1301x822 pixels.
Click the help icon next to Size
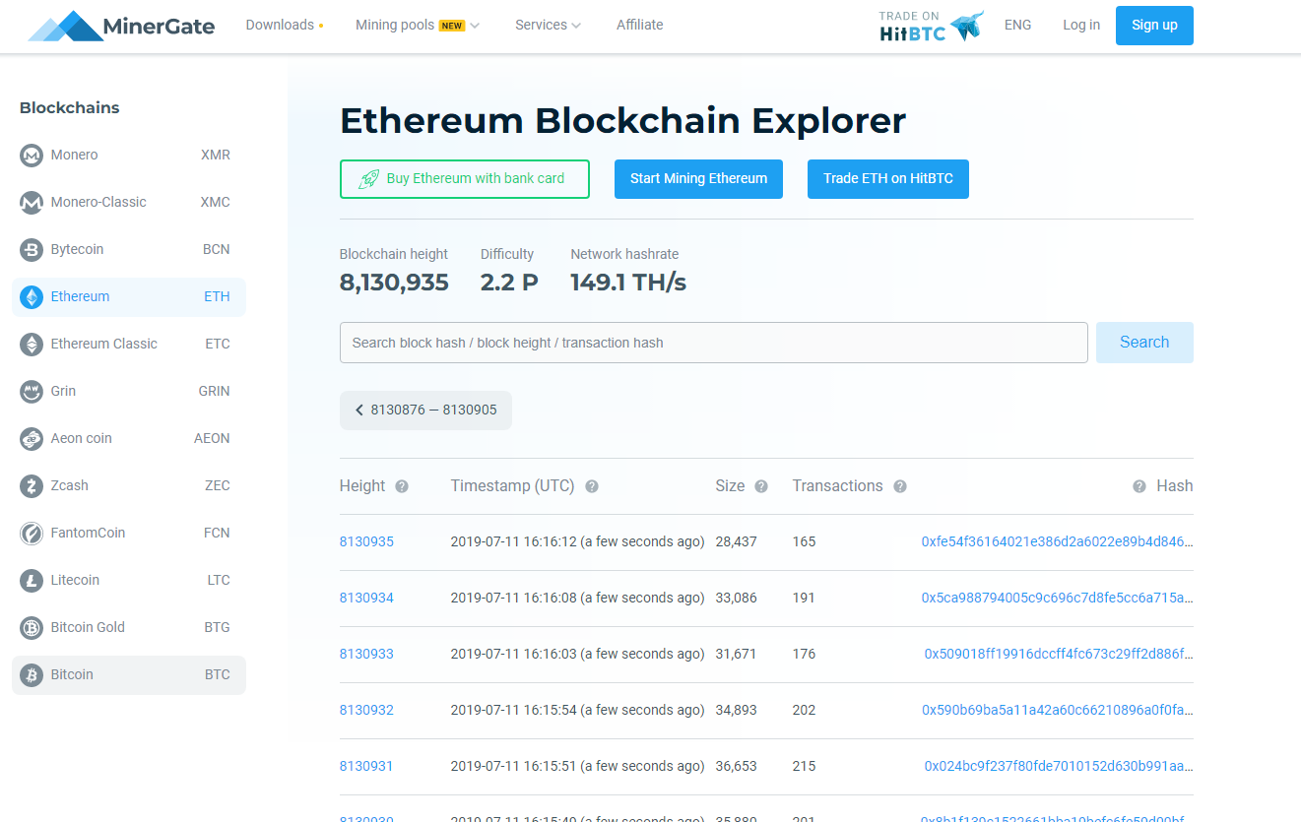pos(761,486)
